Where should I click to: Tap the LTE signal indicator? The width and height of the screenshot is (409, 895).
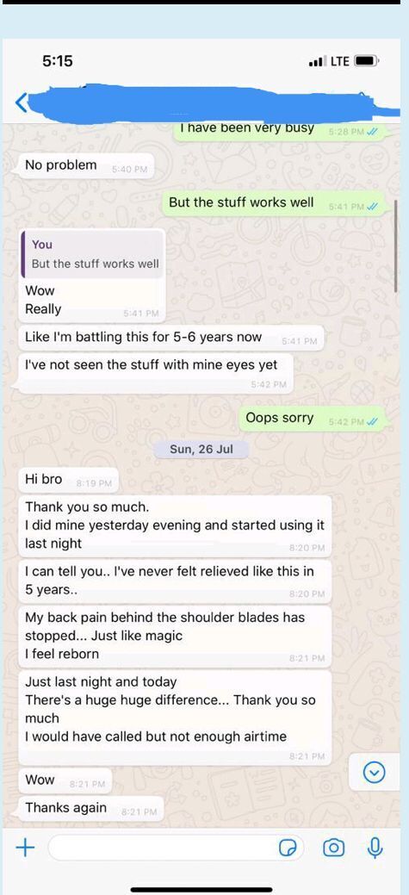pyautogui.click(x=329, y=61)
